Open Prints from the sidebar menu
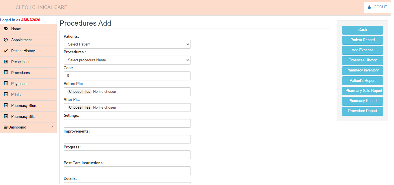This screenshot has height=185, width=394. [x=16, y=95]
